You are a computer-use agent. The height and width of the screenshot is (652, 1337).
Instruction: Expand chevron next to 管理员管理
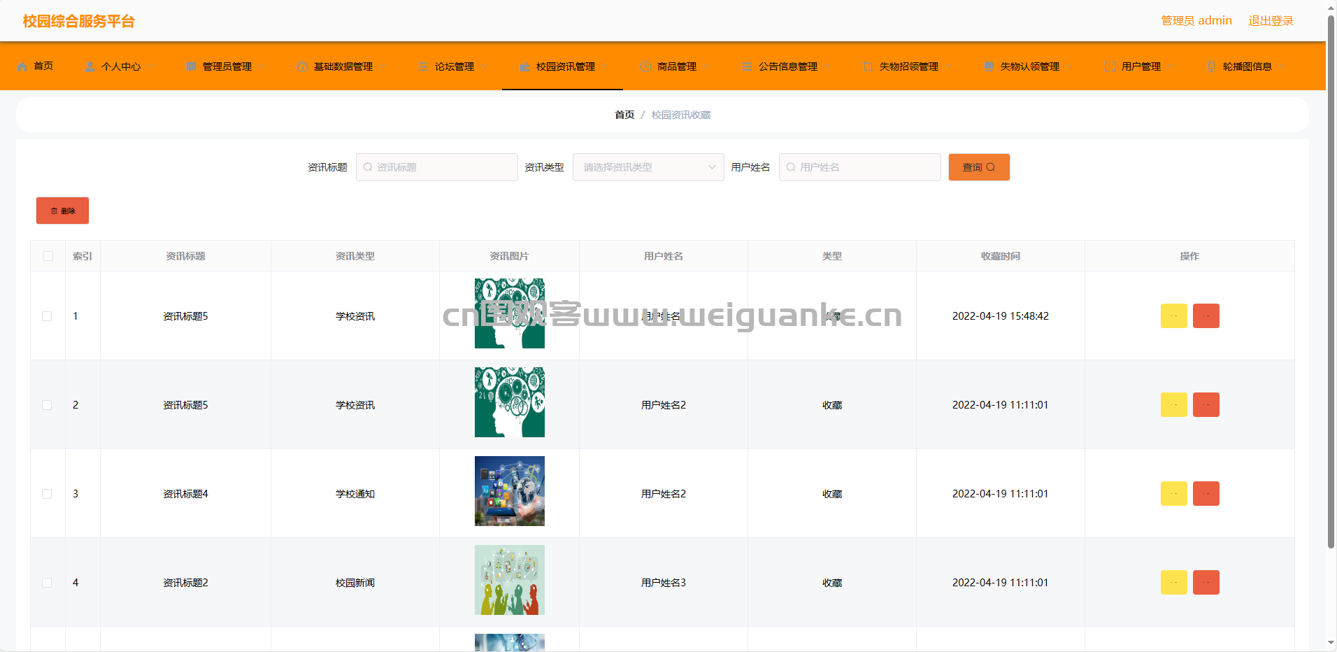tap(262, 66)
